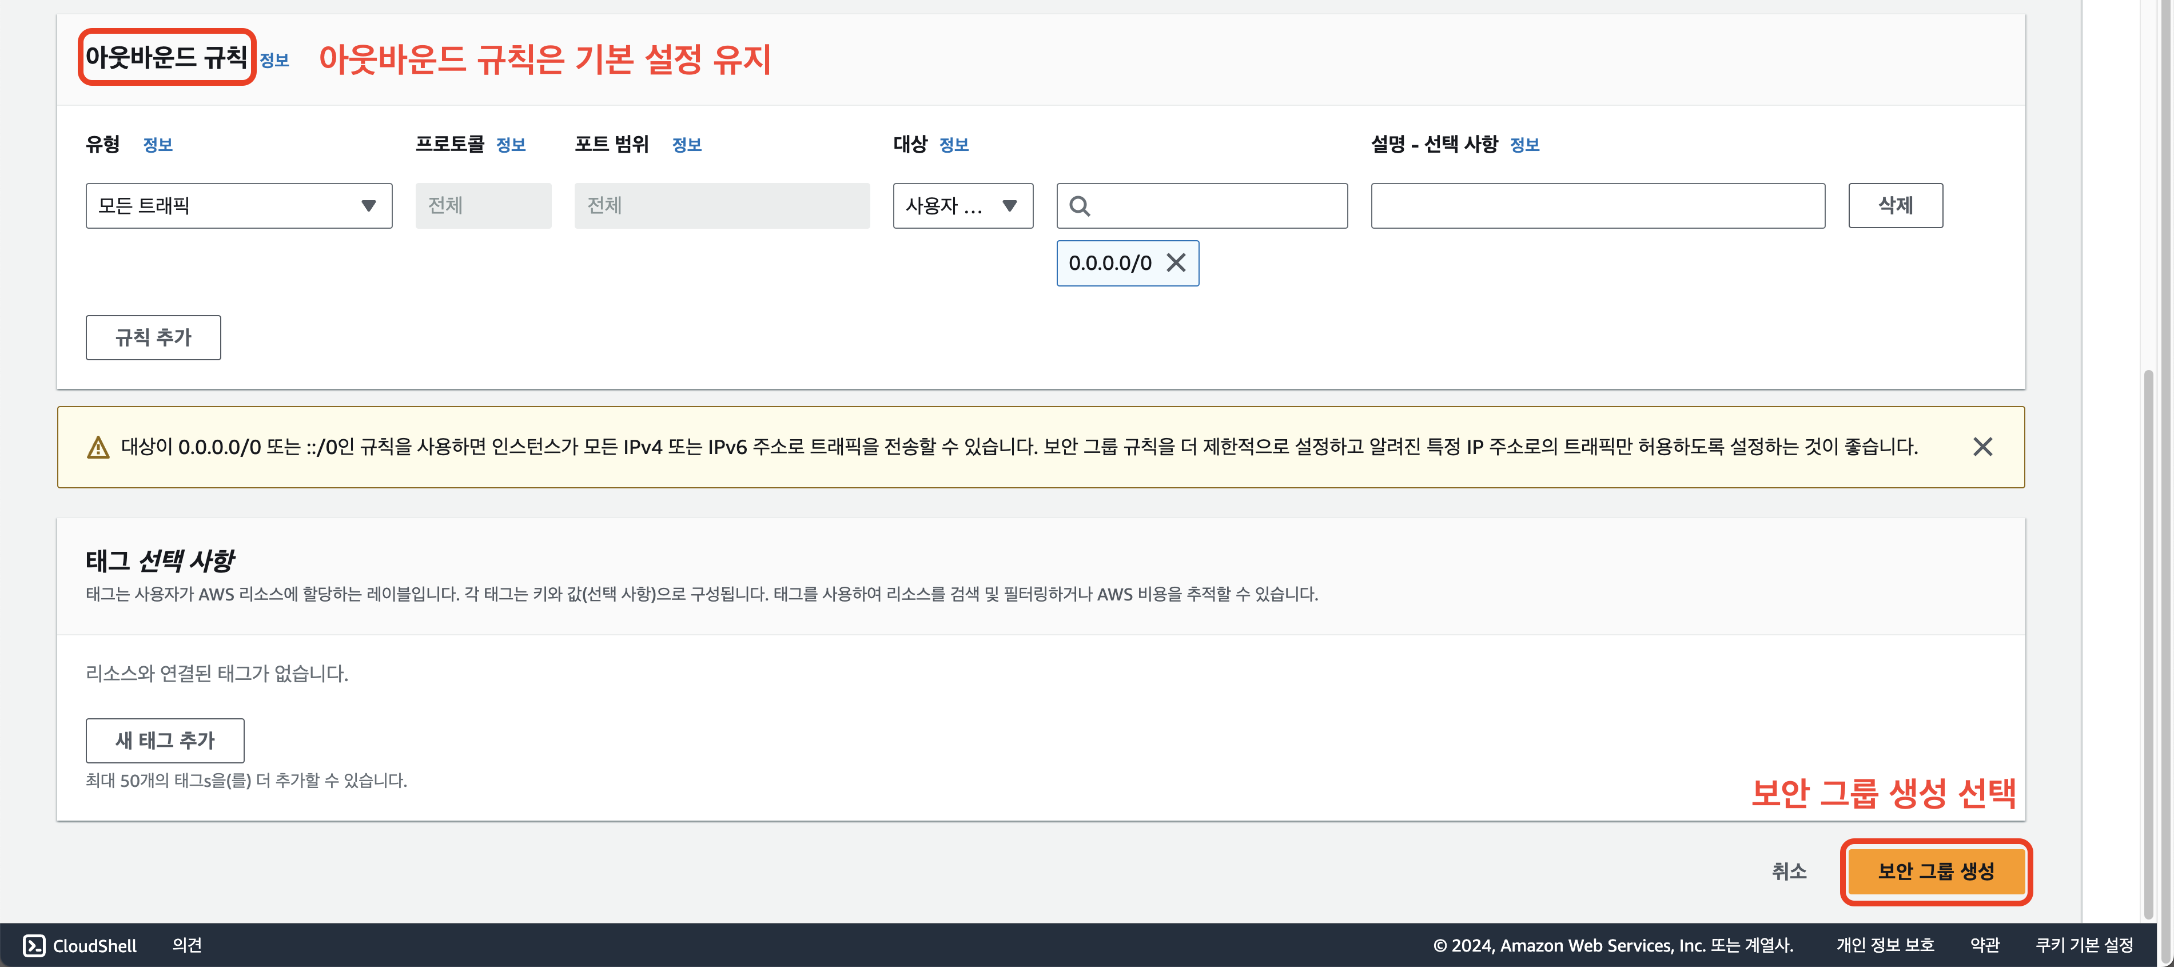Click the 새 태그 추가 button
Image resolution: width=2174 pixels, height=967 pixels.
[x=165, y=740]
